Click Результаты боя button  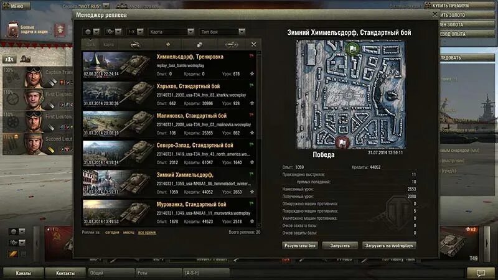tap(300, 245)
